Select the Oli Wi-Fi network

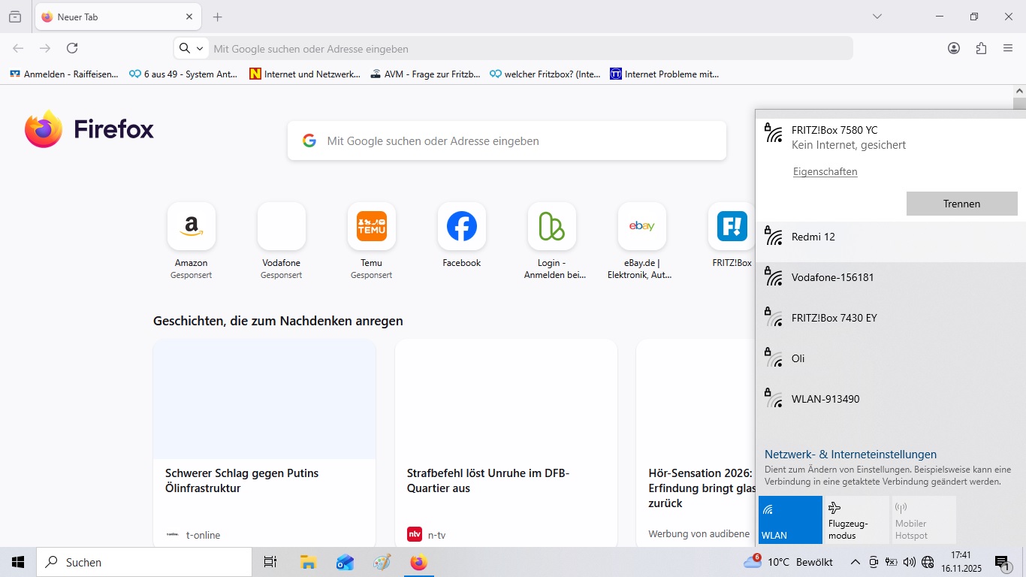coord(891,364)
